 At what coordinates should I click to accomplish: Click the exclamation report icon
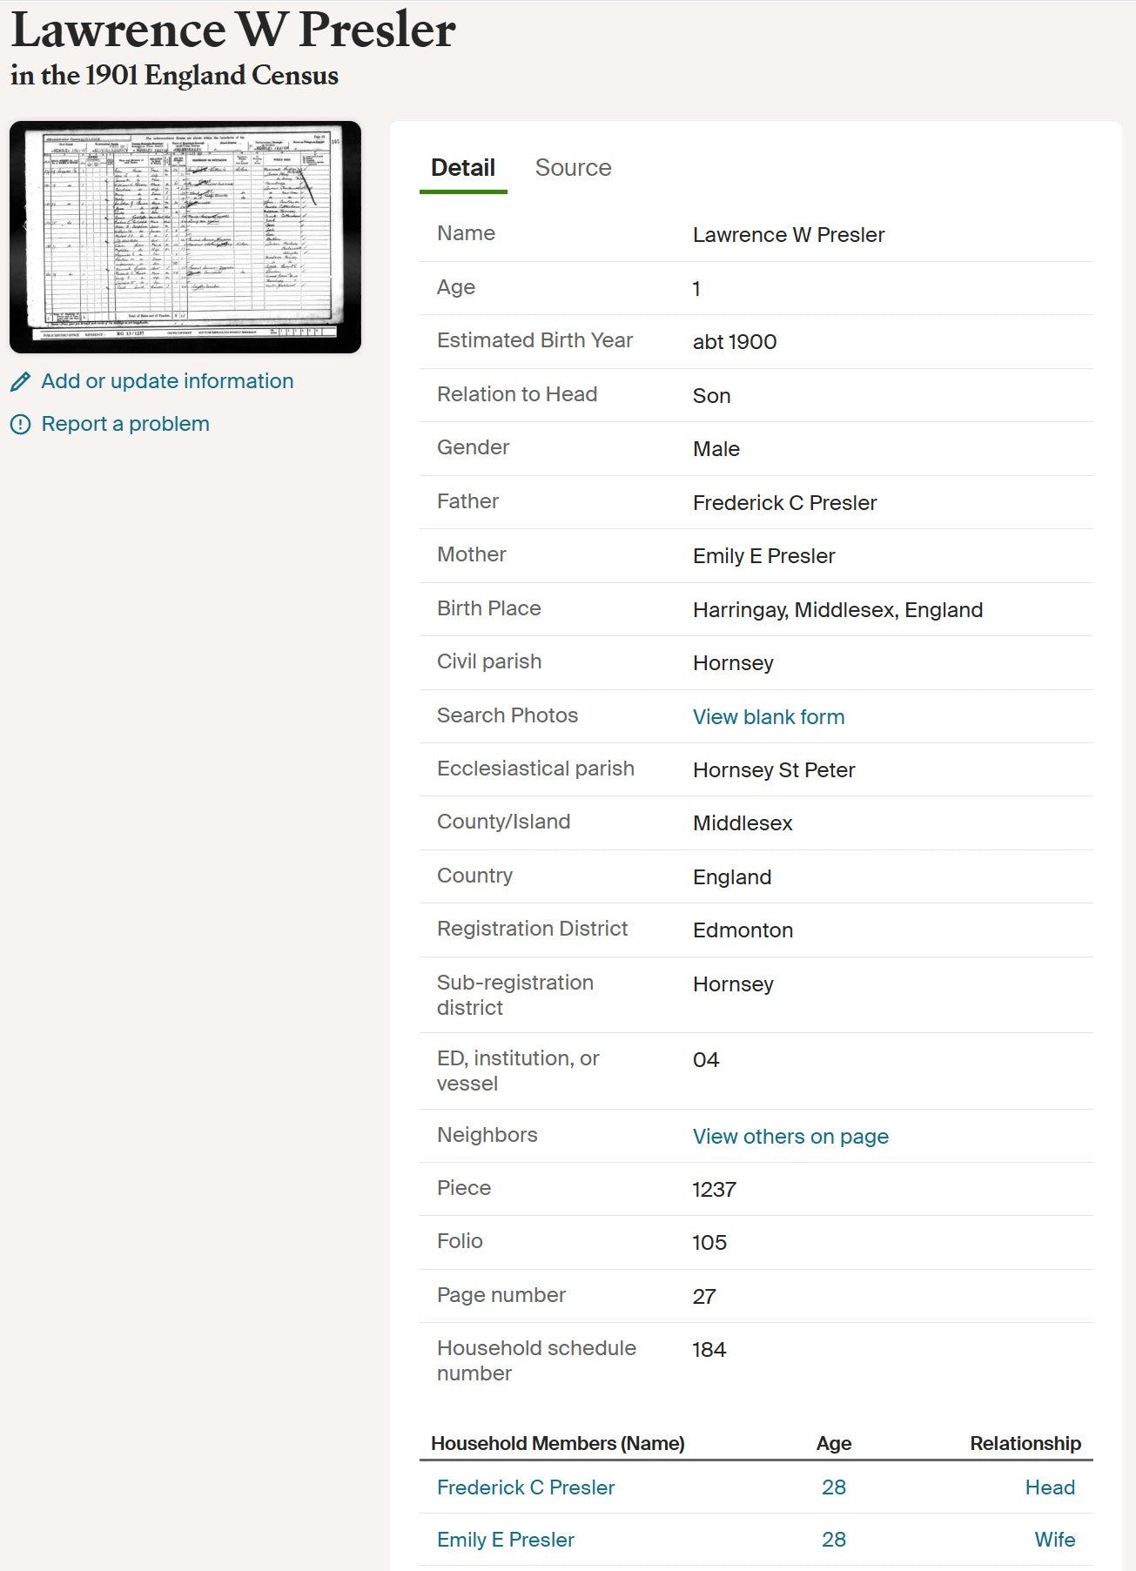click(x=19, y=424)
